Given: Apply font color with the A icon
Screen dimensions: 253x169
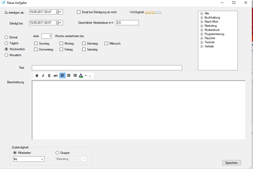Looking at the screenshot, I should click(x=81, y=75).
